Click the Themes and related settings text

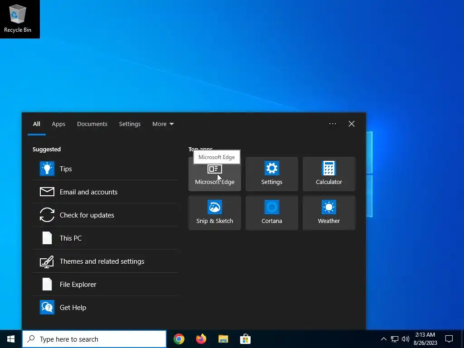(x=102, y=261)
